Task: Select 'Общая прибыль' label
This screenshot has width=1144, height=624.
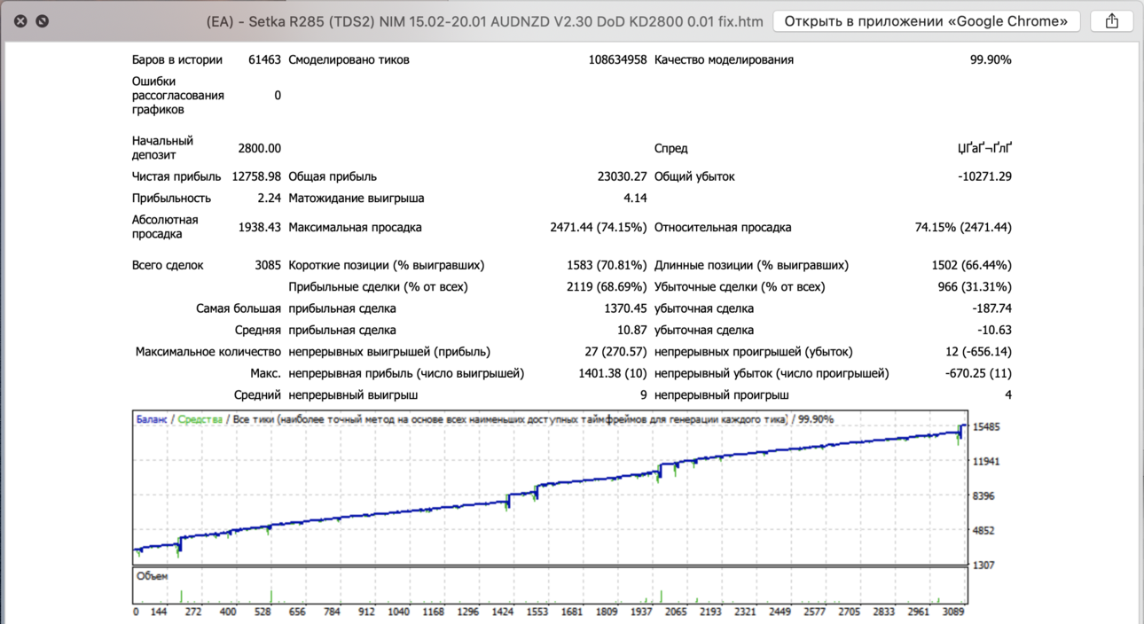Action: (x=333, y=177)
